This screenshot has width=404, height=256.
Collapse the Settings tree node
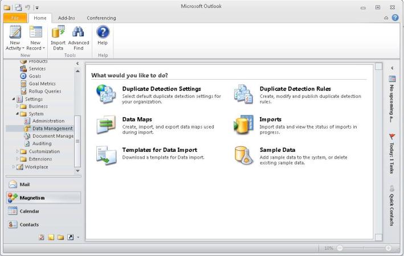point(13,99)
